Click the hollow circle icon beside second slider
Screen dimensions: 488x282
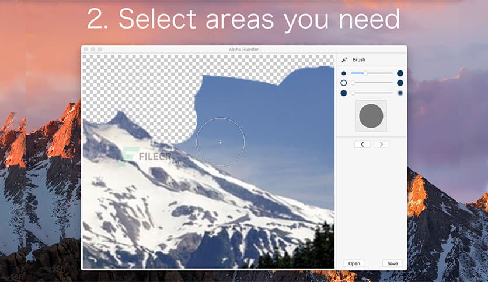tap(344, 83)
